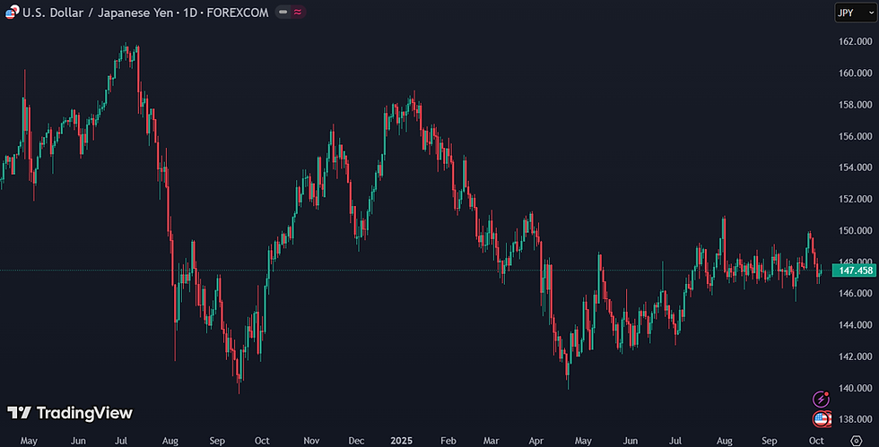Viewport: 879px width, 447px height.
Task: Click the gray market status indicator pill
Action: point(283,12)
